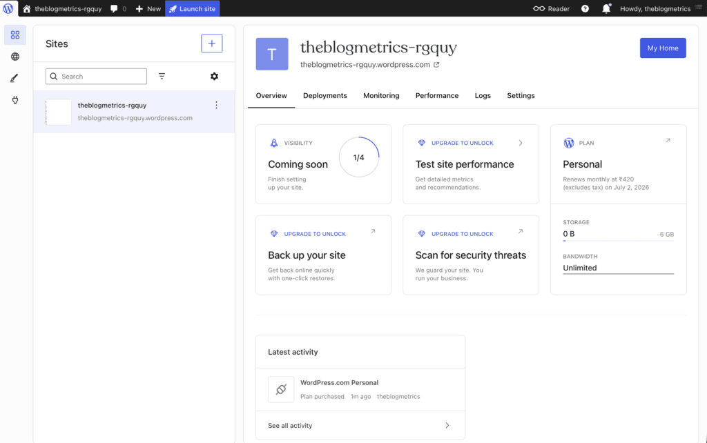Open sites list view settings gear
707x443 pixels.
click(214, 76)
